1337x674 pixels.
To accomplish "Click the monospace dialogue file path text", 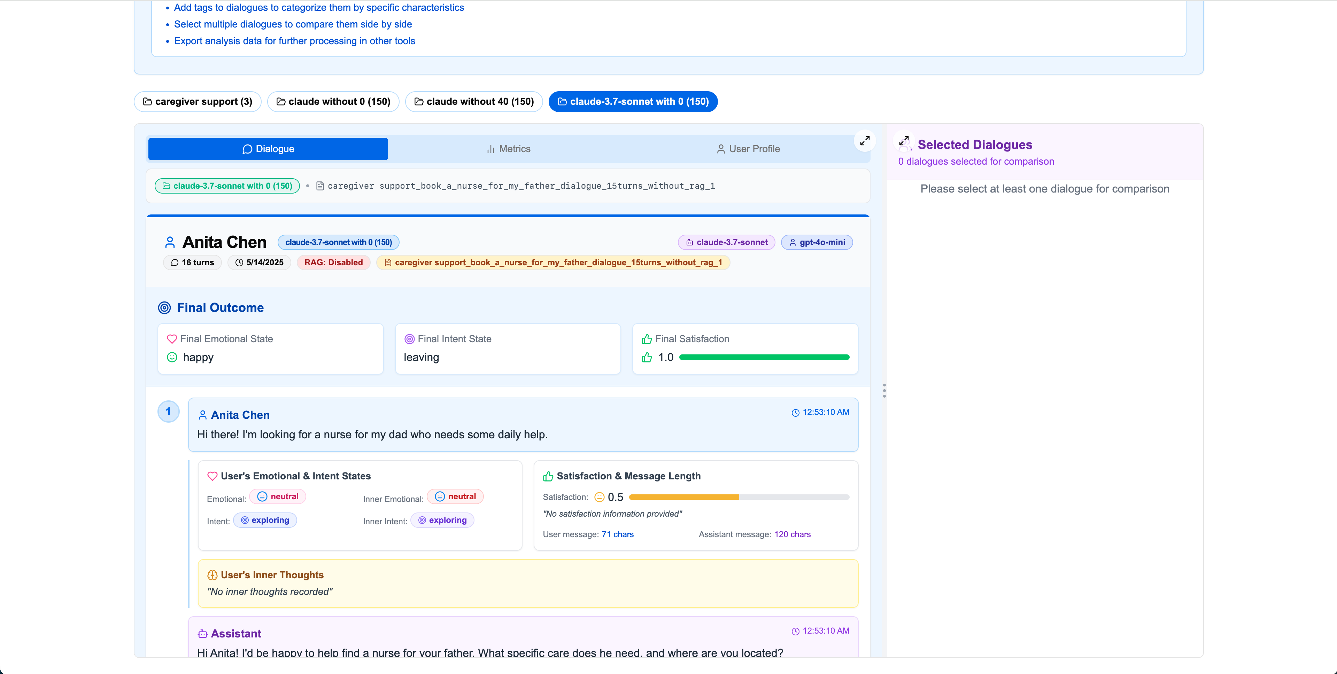I will pos(521,186).
